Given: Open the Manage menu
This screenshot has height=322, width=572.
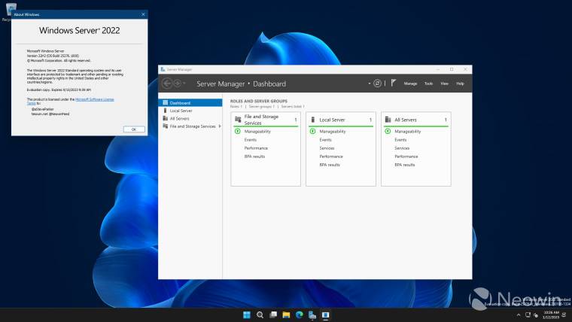Looking at the screenshot, I should (410, 84).
